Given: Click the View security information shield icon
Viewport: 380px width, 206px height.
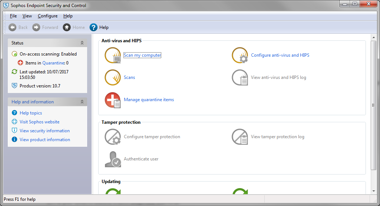Looking at the screenshot, I should point(14,130).
